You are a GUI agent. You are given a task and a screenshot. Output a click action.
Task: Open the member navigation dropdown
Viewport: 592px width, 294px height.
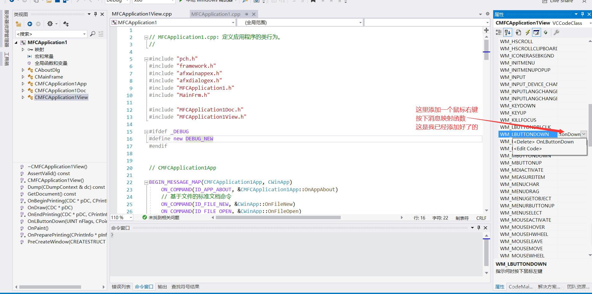coord(487,22)
